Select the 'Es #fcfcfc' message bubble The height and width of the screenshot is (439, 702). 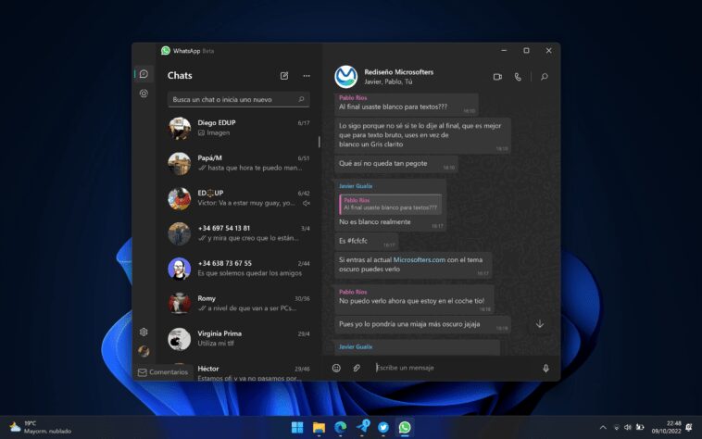pyautogui.click(x=366, y=241)
